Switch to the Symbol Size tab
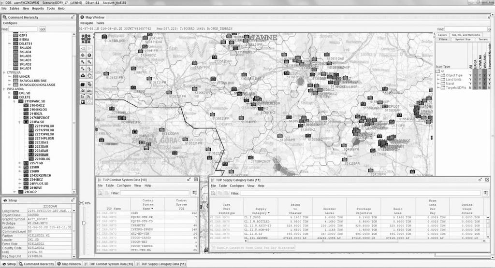Screen dimensions: 495x268 (x=463, y=40)
